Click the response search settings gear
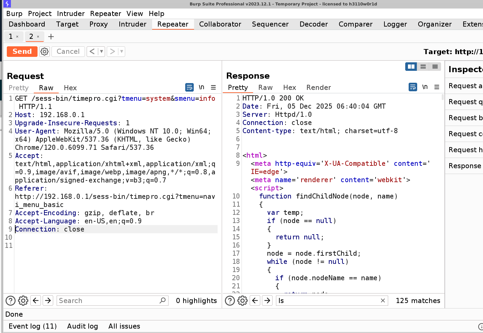This screenshot has width=483, height=333. [x=242, y=301]
